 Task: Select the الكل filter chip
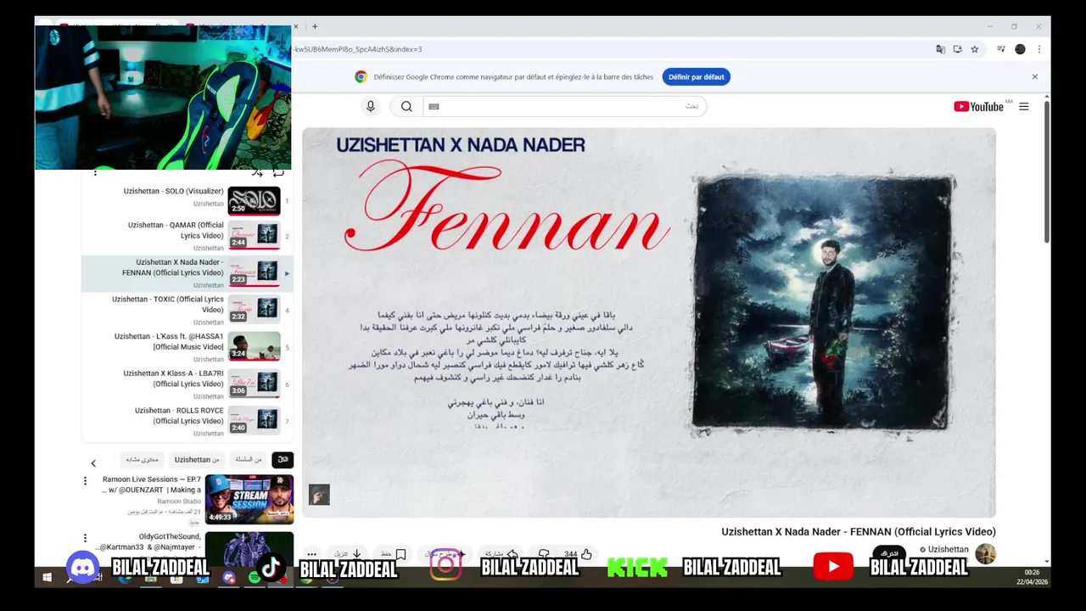(283, 460)
